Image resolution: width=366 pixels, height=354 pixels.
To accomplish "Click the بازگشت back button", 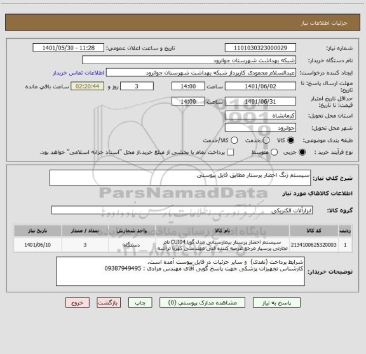I will (x=109, y=303).
